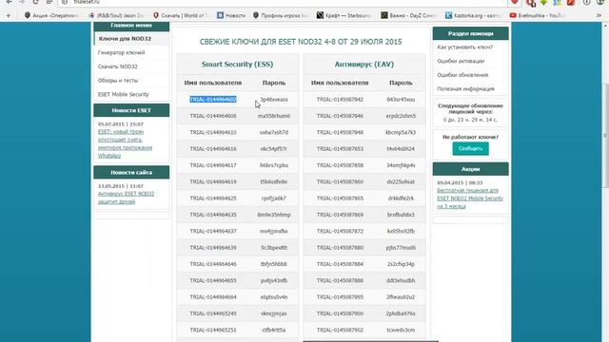Click the Сообщить button

click(470, 148)
